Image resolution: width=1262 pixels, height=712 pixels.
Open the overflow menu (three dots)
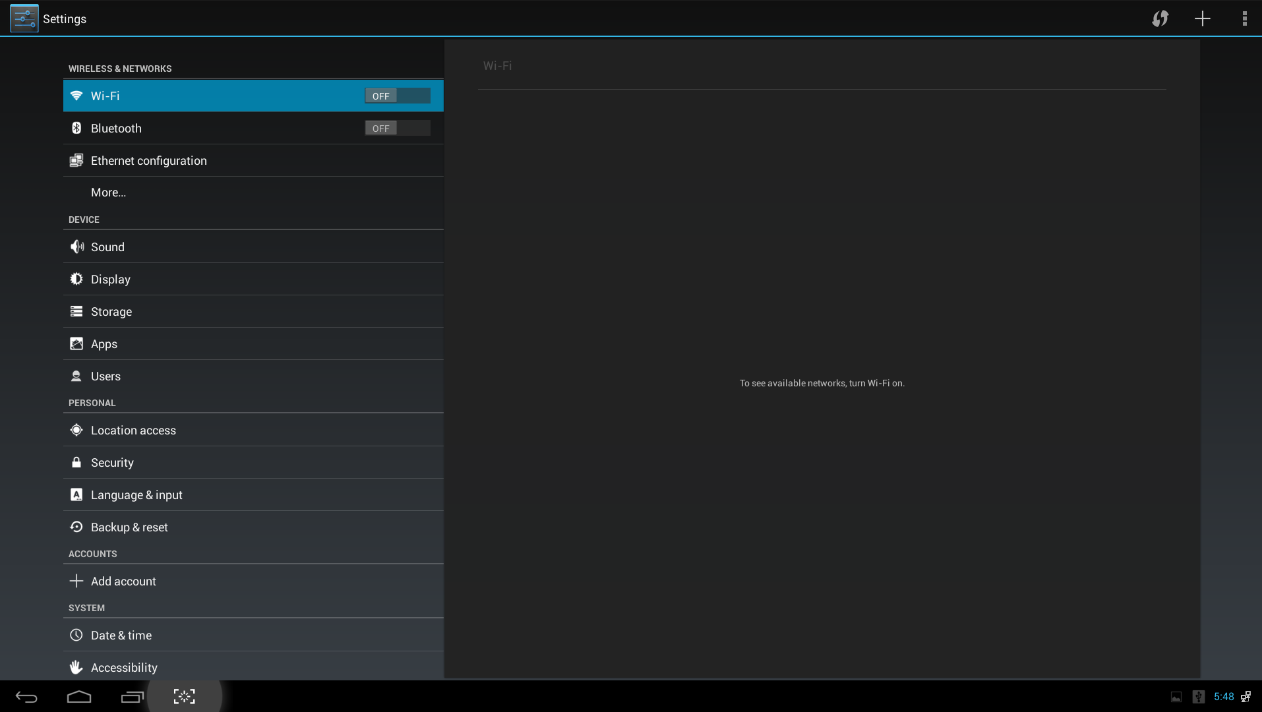tap(1245, 18)
